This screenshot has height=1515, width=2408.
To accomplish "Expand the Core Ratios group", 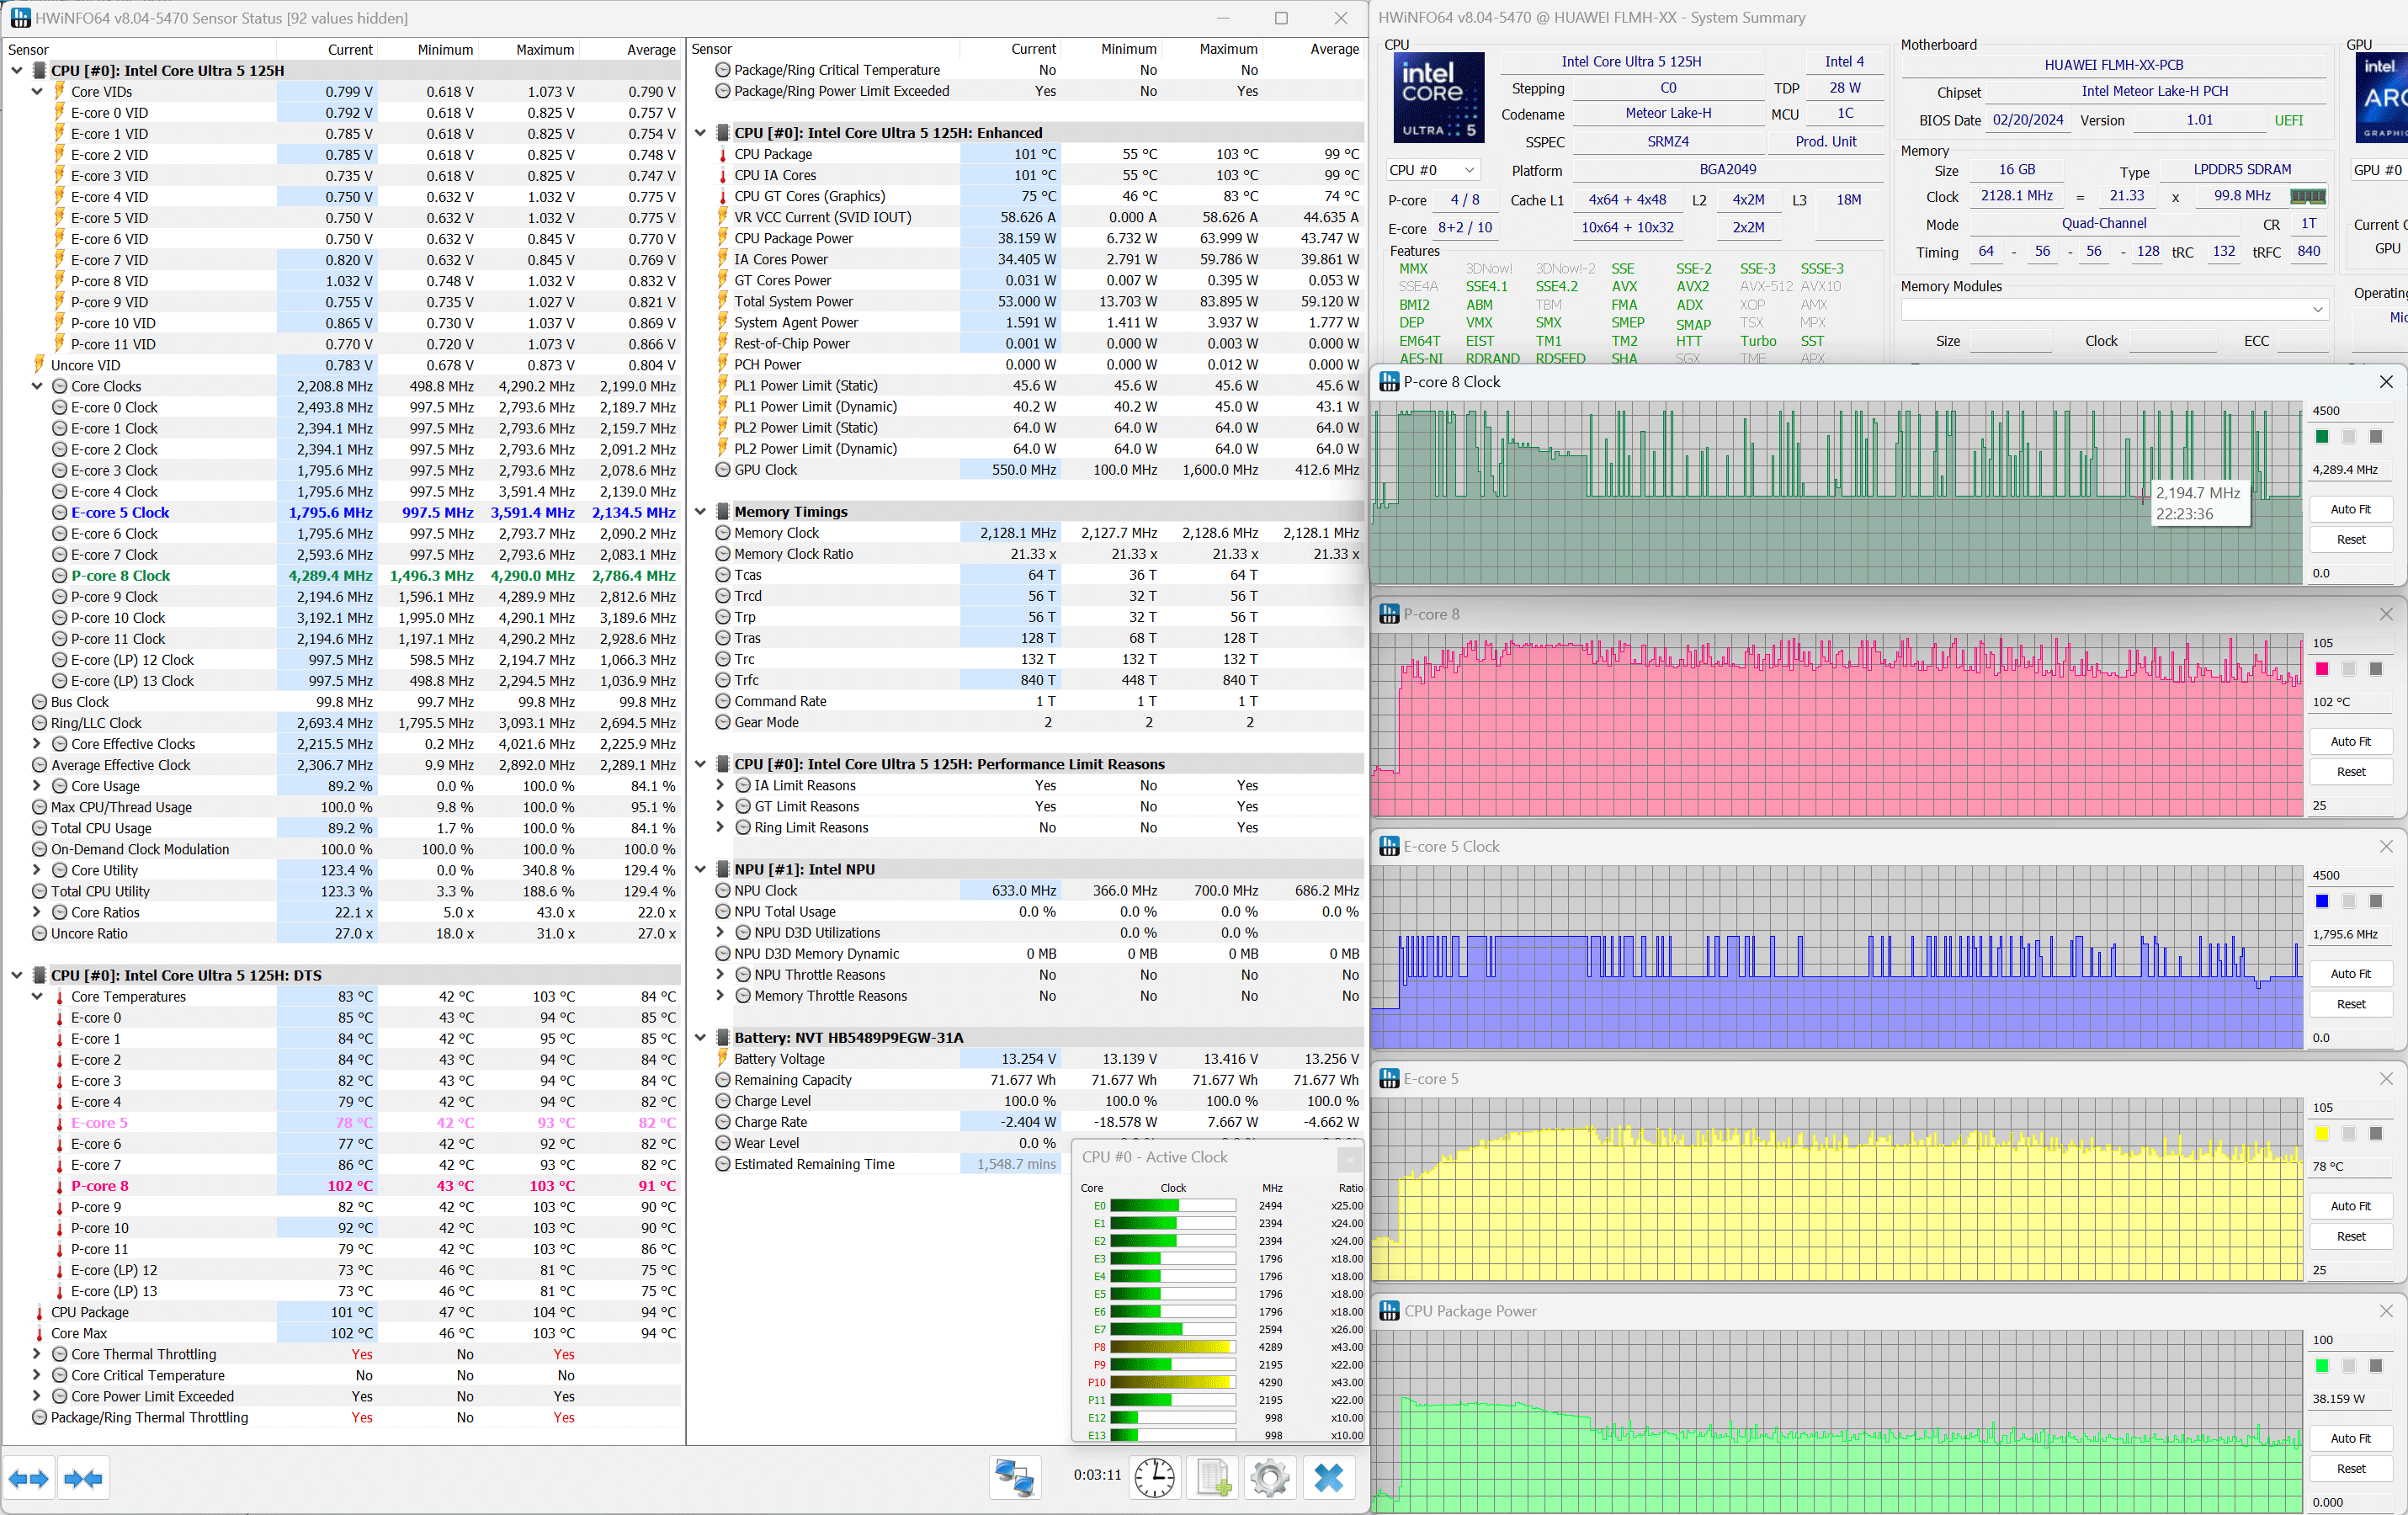I will point(37,912).
